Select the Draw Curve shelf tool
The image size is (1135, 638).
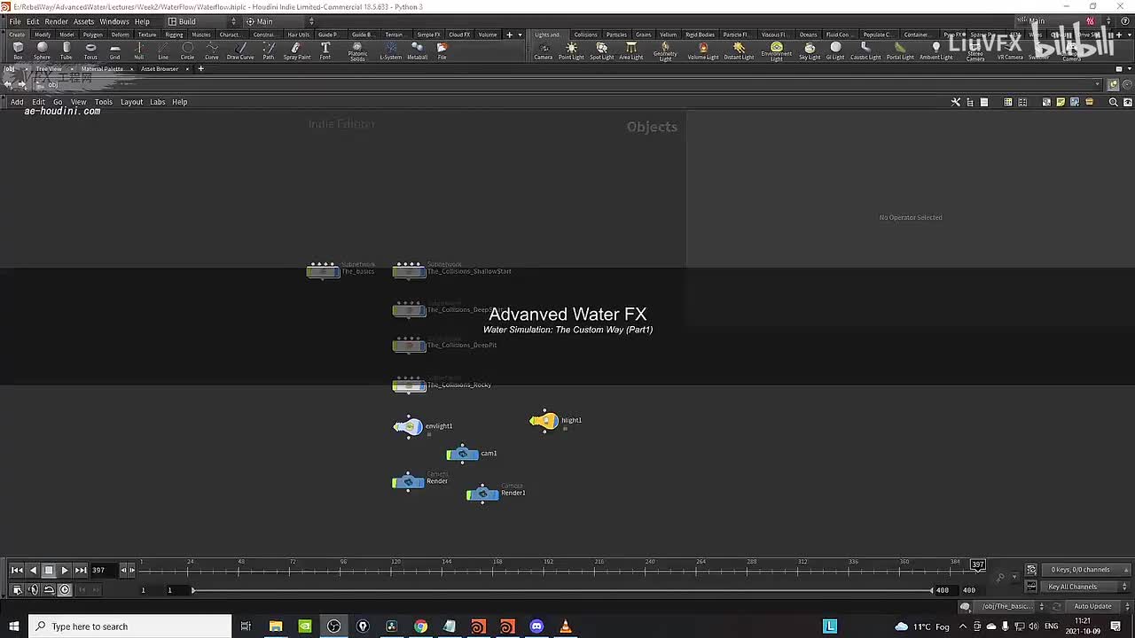click(240, 51)
